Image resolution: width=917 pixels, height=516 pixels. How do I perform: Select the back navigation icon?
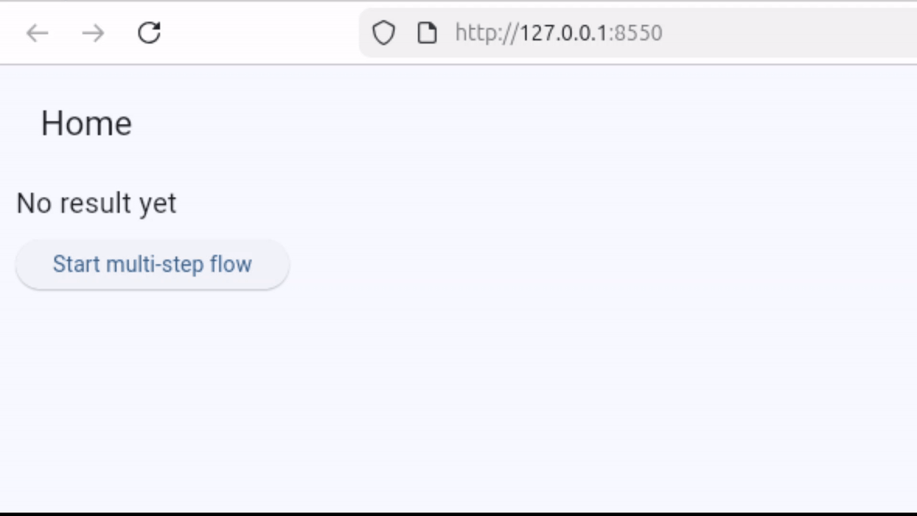pyautogui.click(x=38, y=32)
